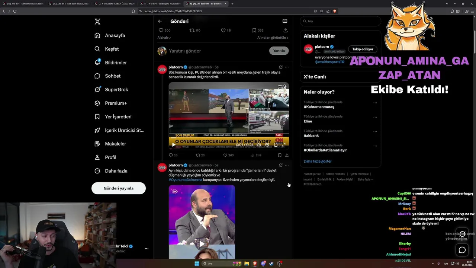Image resolution: width=476 pixels, height=268 pixels.
Task: Go to Keşfet in the sidebar
Action: (x=107, y=49)
